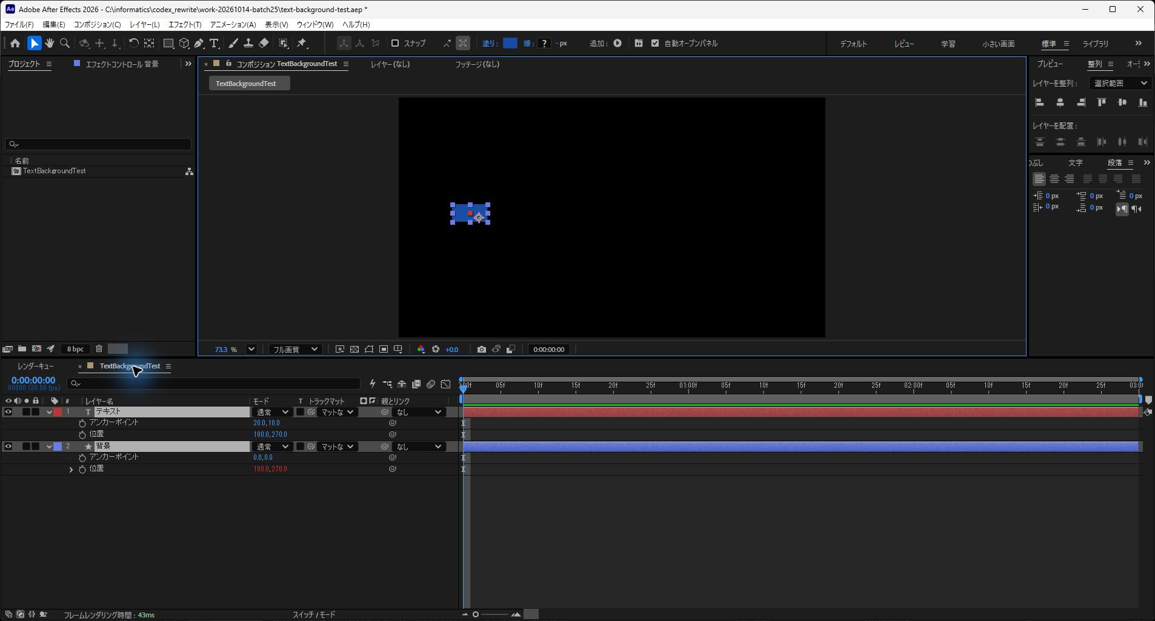Image resolution: width=1155 pixels, height=621 pixels.
Task: Switch to the デフォルト workspace
Action: pos(853,44)
